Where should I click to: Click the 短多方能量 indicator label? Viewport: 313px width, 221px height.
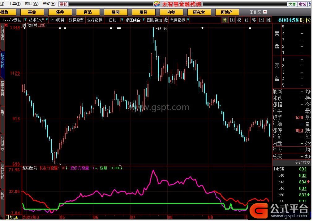coord(80,168)
